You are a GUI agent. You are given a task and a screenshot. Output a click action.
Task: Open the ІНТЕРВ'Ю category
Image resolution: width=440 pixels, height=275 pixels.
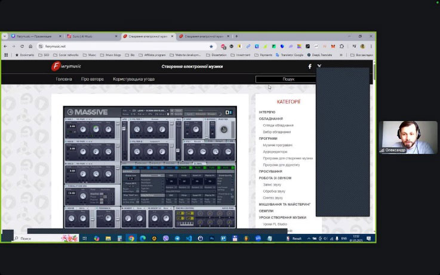point(267,112)
